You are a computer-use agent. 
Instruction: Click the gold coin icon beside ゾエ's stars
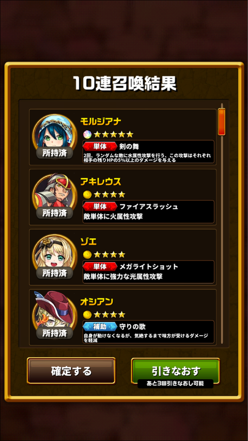[87, 254]
